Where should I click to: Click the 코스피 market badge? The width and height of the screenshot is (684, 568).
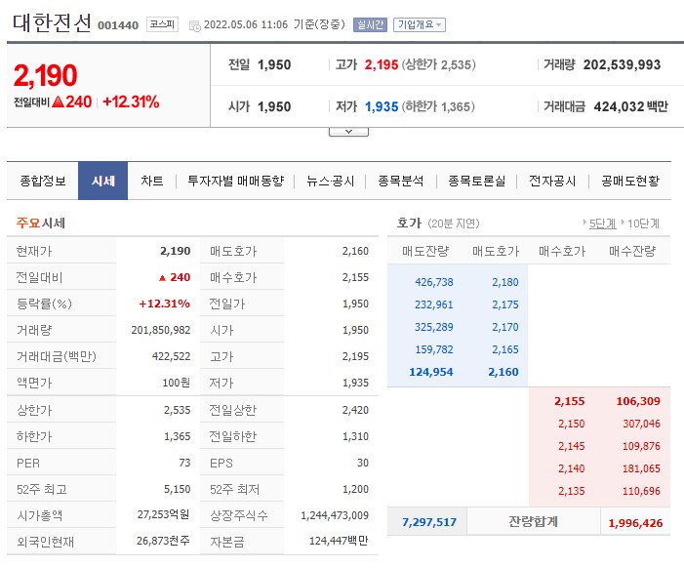(x=162, y=24)
